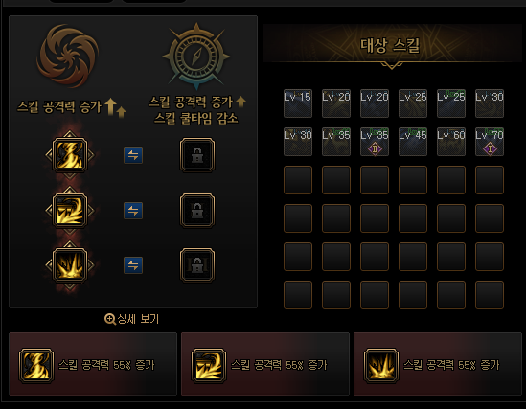Screen dimensions: 526x409
Task: Toggle swap arrows for first skill row
Action: [133, 155]
